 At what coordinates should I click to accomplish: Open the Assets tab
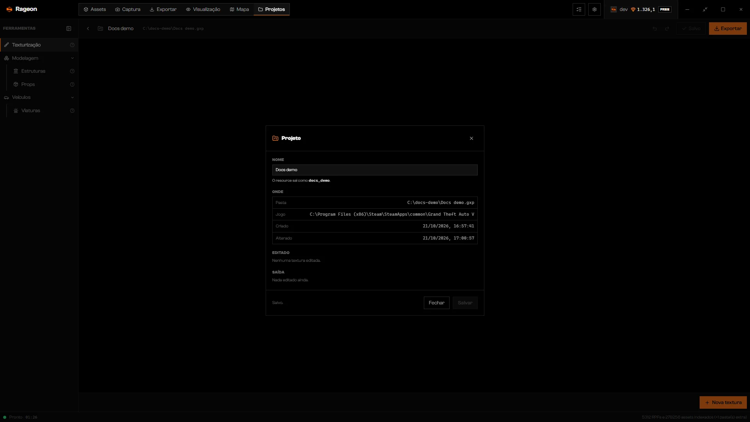coord(95,9)
